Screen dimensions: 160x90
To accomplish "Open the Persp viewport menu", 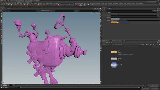I will point(93,13).
